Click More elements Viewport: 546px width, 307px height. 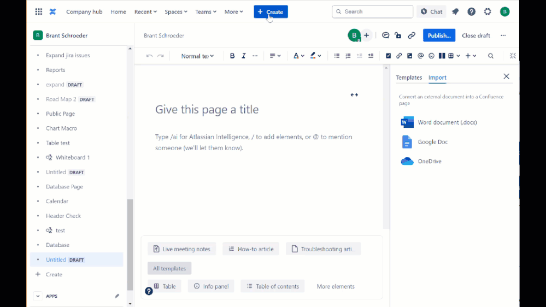336,286
